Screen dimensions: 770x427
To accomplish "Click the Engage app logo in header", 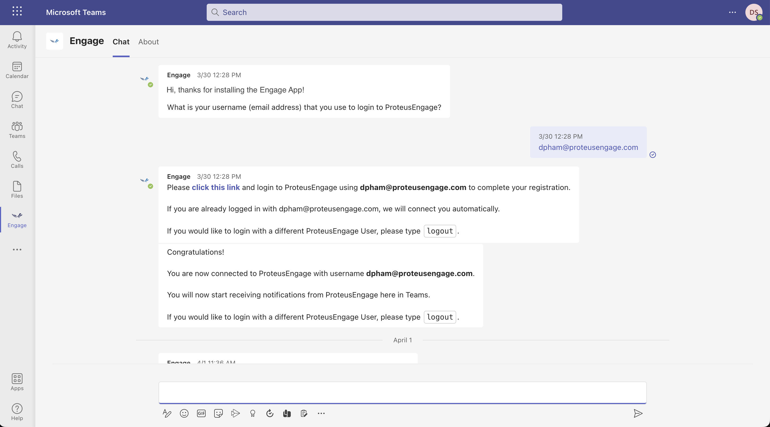I will click(x=54, y=41).
